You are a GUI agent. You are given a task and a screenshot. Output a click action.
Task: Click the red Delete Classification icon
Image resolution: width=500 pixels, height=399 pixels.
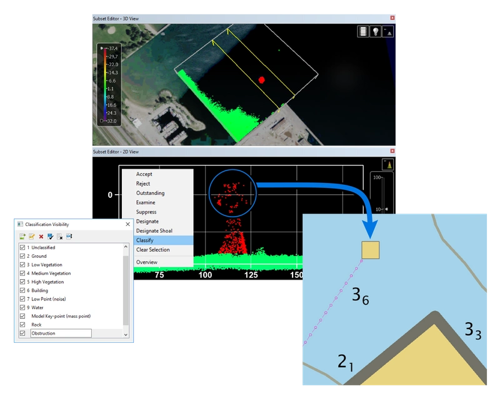41,236
